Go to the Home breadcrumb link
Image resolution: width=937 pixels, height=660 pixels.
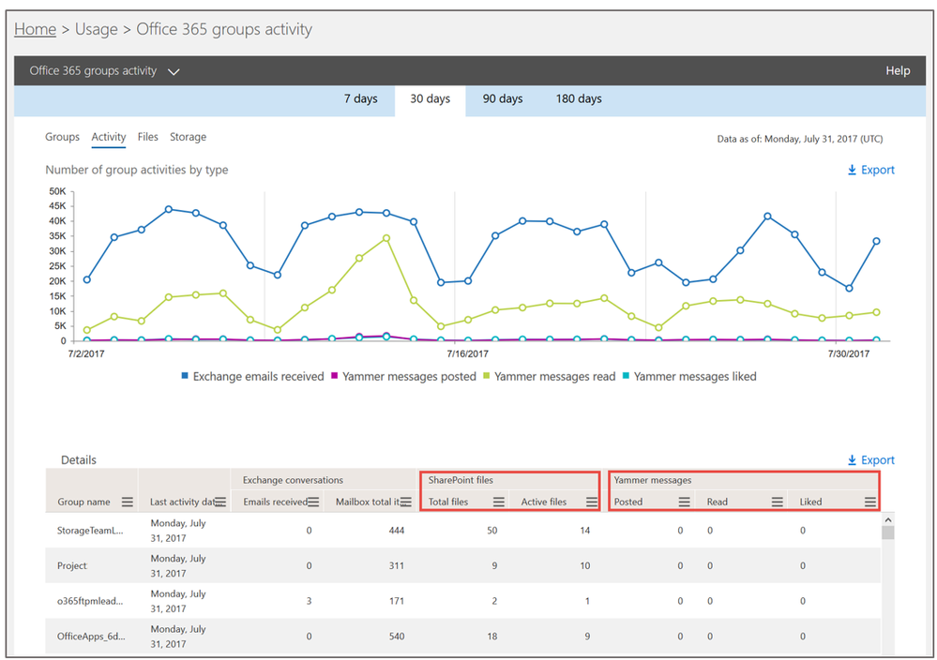(x=36, y=29)
